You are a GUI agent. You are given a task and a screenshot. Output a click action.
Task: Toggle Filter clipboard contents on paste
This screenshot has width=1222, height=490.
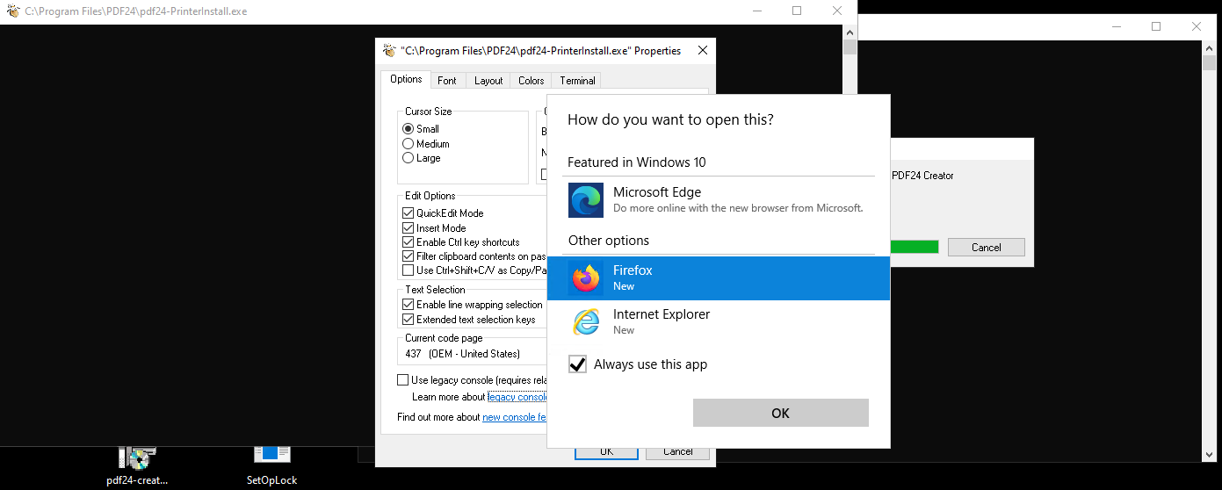(x=408, y=256)
